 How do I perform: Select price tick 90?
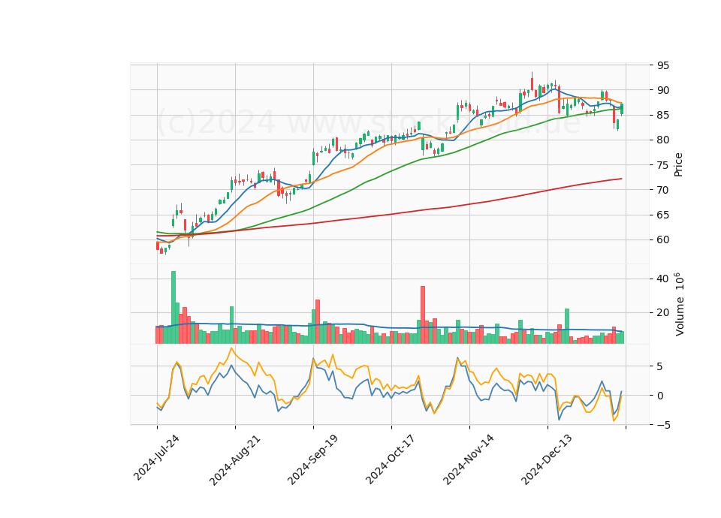[x=663, y=90]
